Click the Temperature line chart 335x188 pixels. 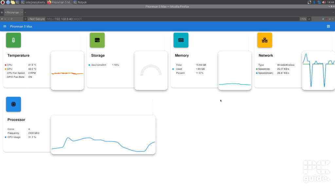click(x=67, y=70)
